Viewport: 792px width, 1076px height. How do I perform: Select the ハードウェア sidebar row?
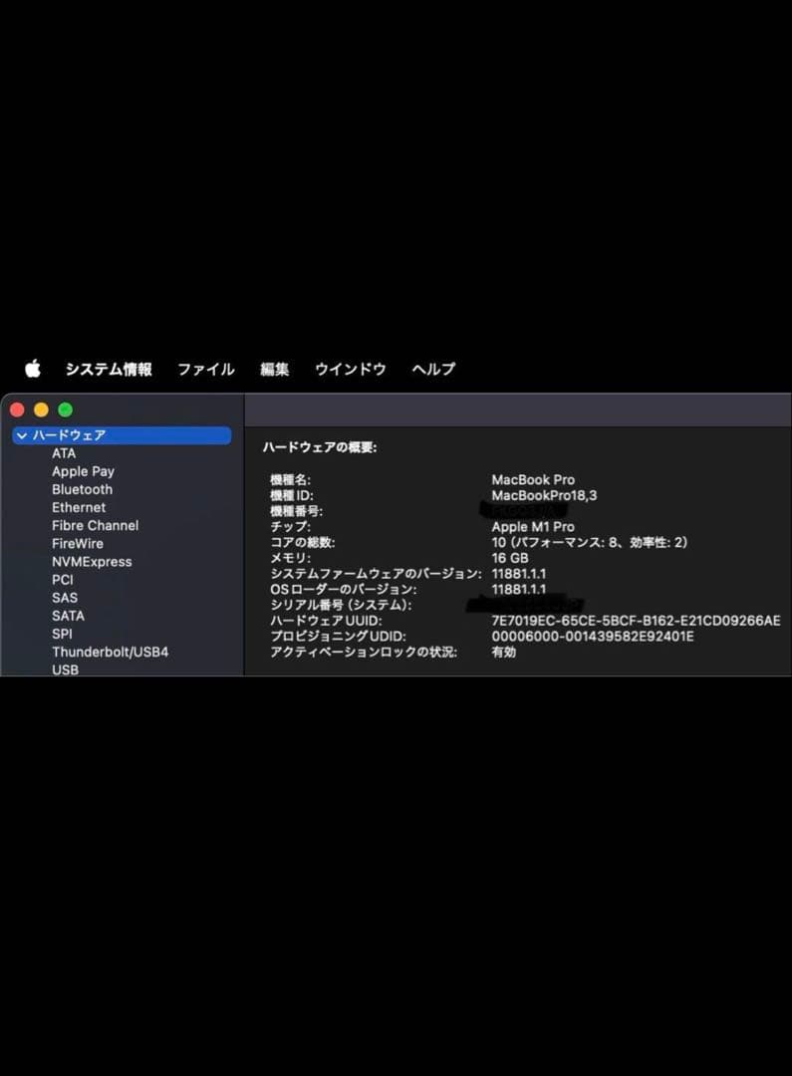pos(122,435)
